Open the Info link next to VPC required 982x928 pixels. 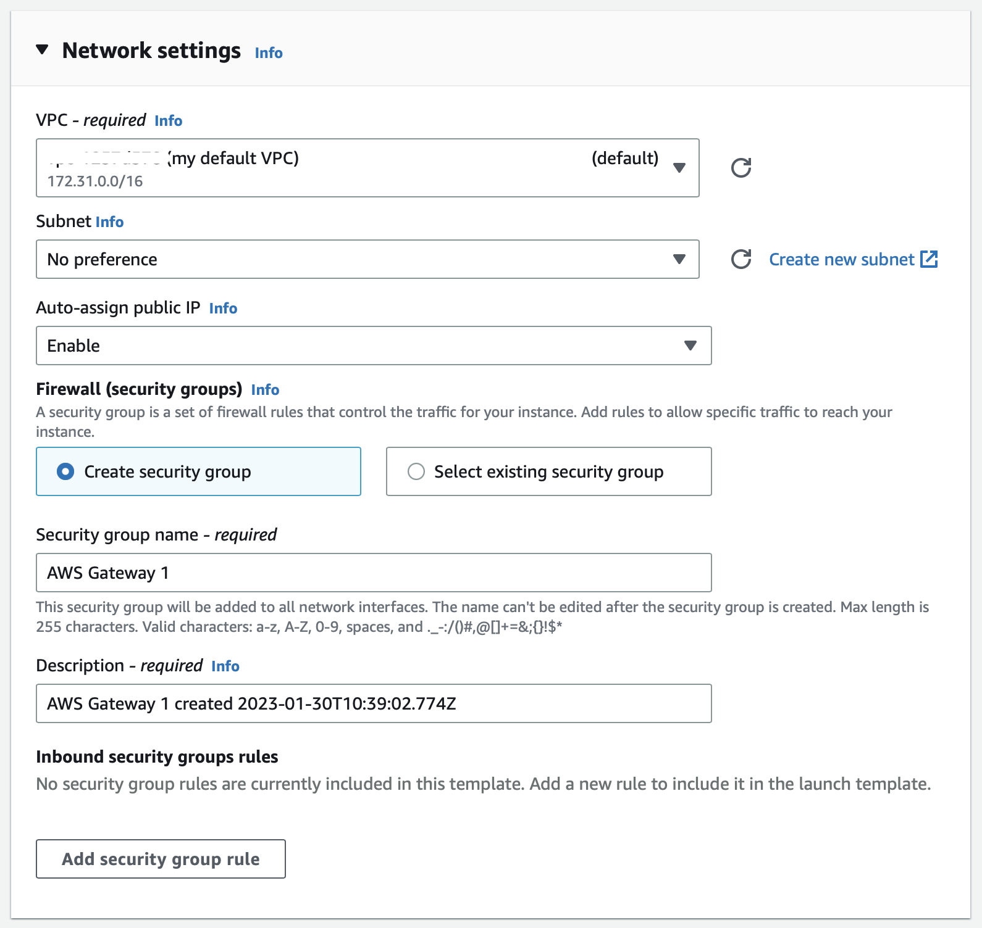click(x=167, y=121)
